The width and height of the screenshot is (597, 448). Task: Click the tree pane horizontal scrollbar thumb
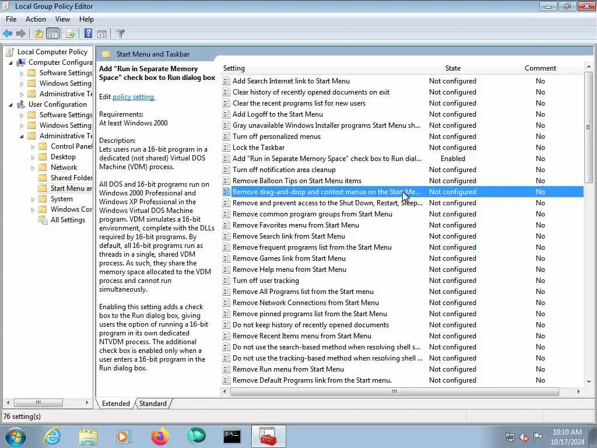pos(38,402)
